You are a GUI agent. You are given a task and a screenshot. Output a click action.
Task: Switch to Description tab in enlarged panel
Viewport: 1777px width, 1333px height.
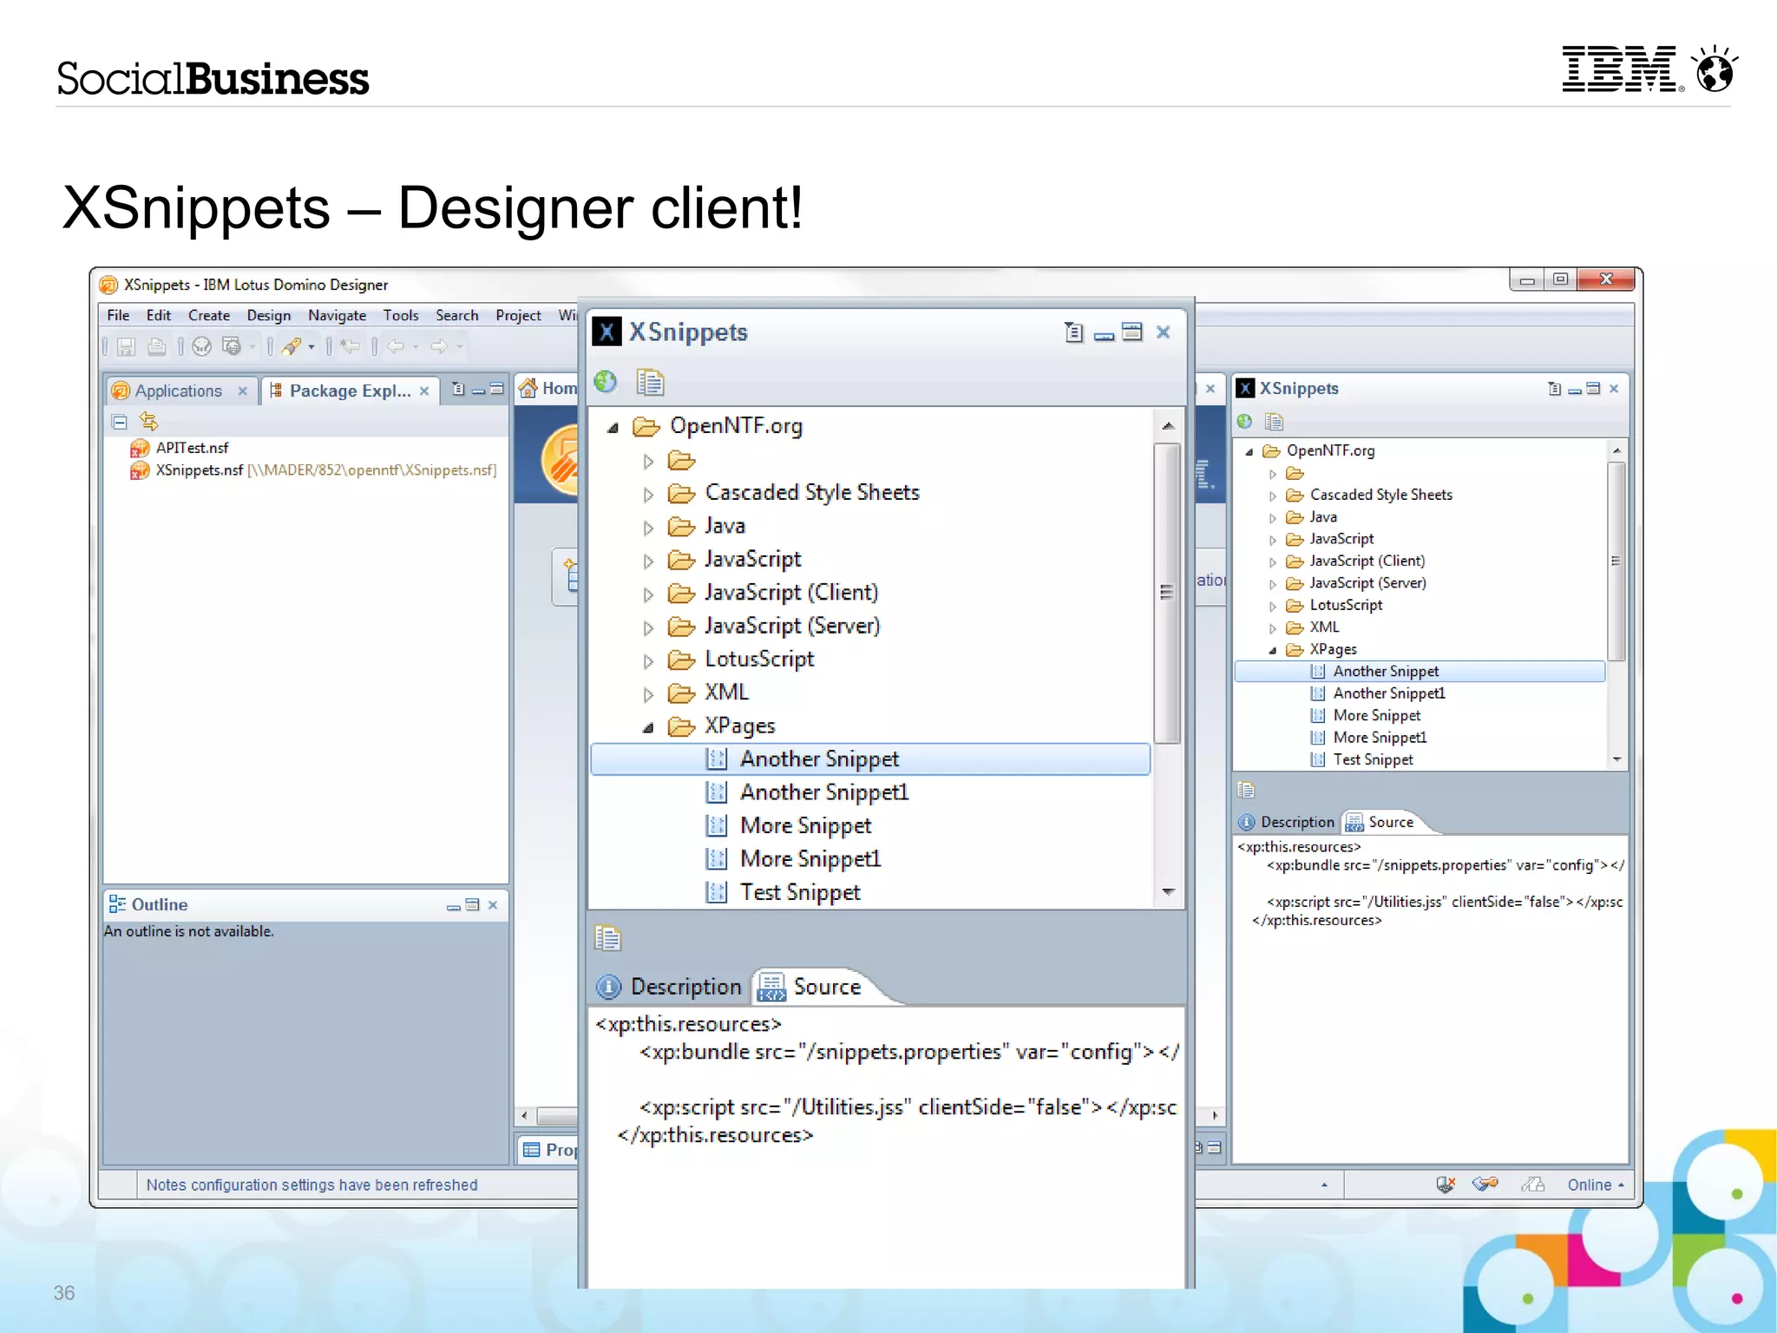[x=669, y=987]
